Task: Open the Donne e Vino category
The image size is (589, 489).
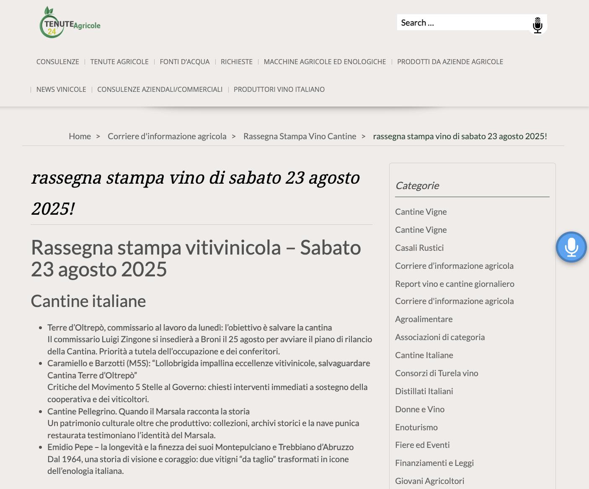Action: [420, 409]
